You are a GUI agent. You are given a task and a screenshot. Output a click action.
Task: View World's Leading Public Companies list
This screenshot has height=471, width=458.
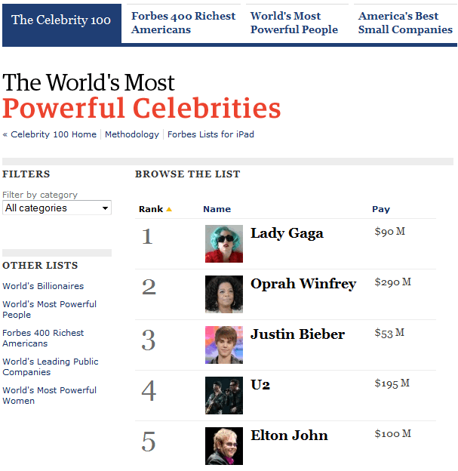tap(50, 367)
